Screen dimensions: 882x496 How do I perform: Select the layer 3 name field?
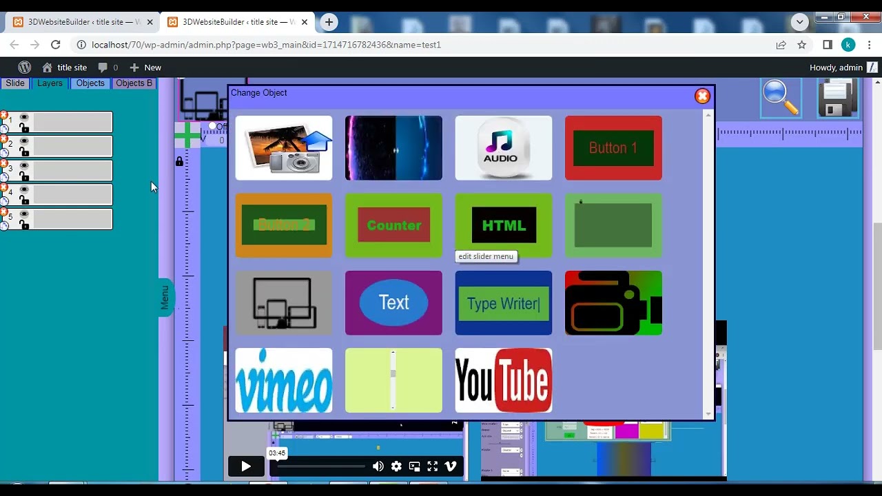[72, 171]
